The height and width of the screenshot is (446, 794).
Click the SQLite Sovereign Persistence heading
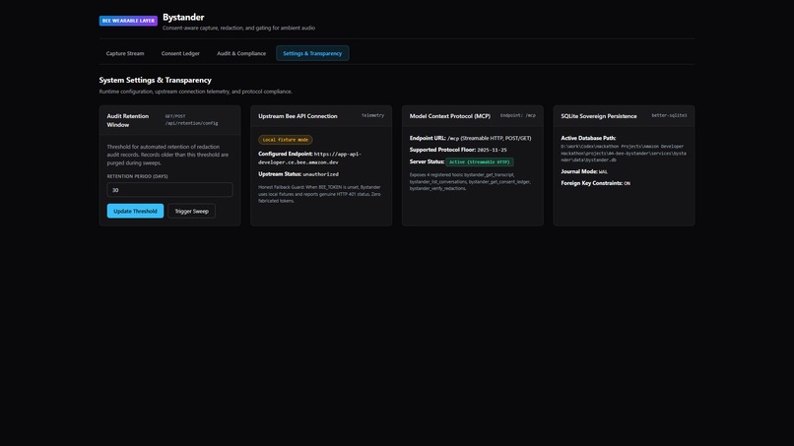tap(599, 116)
